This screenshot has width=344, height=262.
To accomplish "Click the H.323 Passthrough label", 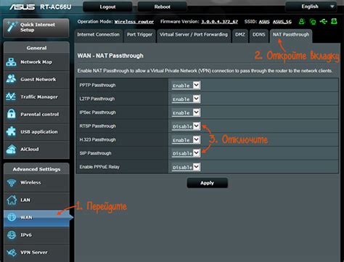I will pos(98,139).
